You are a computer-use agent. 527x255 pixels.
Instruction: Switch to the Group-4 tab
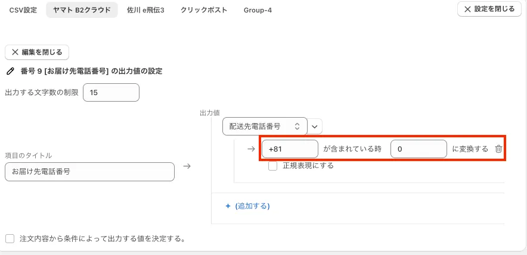[258, 10]
